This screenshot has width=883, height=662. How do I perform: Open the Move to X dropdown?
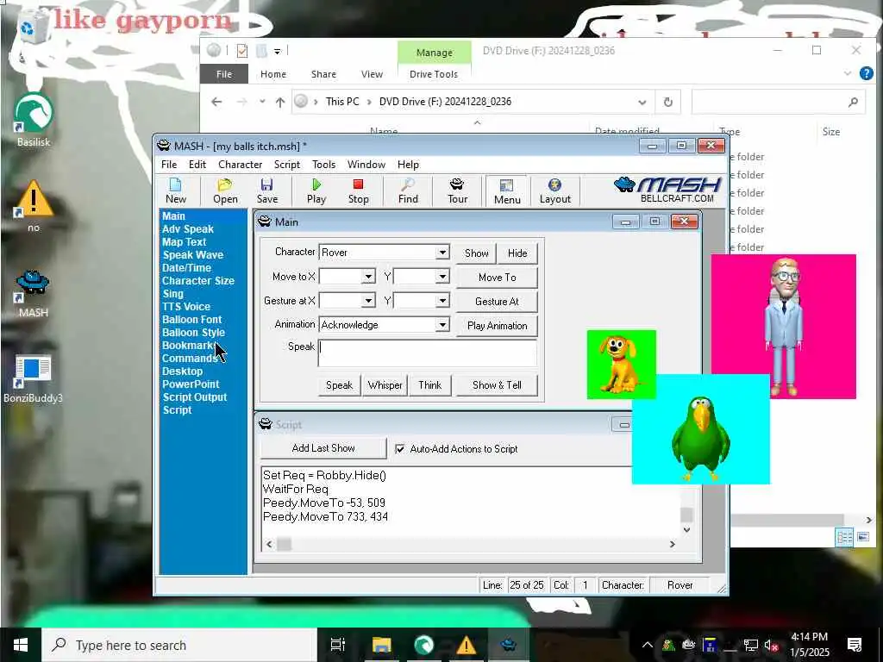pyautogui.click(x=369, y=277)
